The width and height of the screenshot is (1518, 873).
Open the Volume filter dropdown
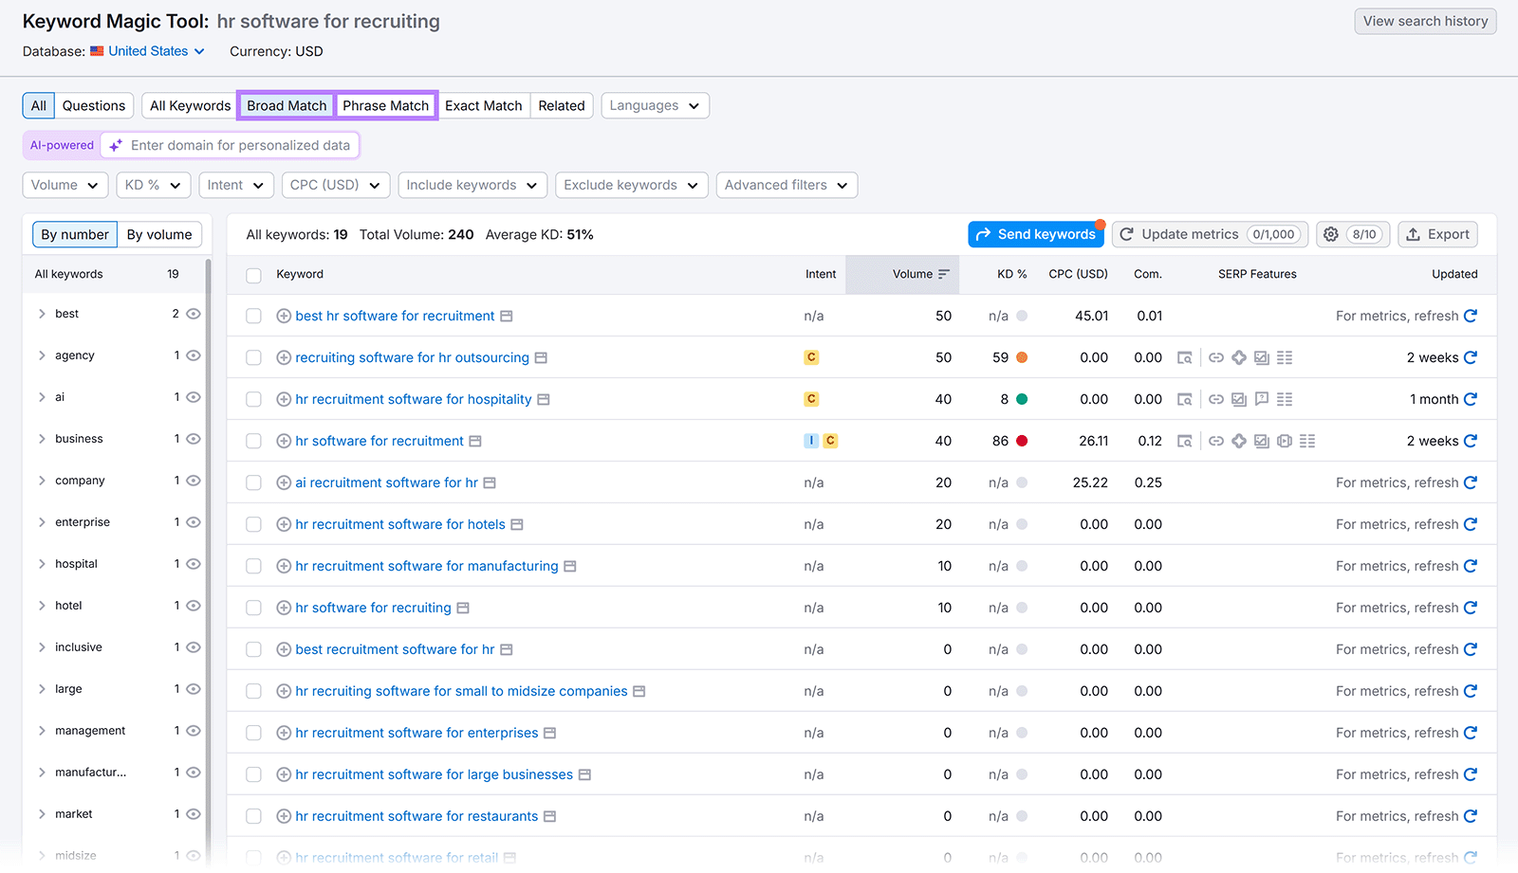65,185
